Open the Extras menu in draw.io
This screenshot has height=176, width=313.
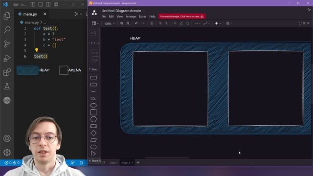pos(142,17)
